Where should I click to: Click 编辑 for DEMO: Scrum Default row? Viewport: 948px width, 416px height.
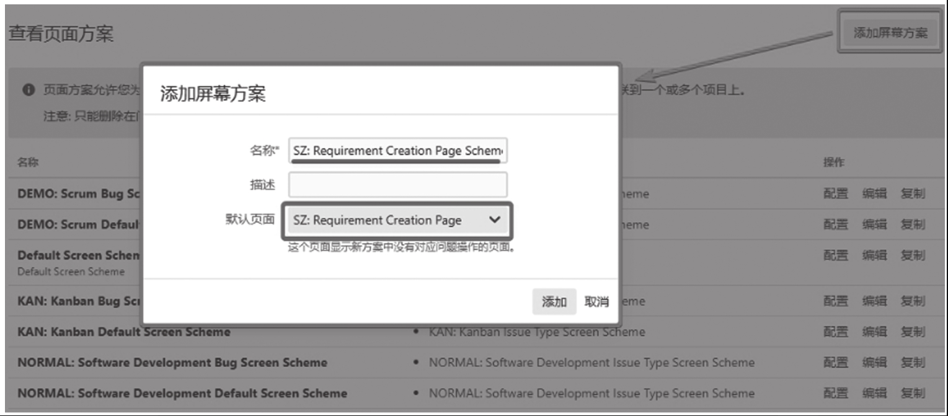pyautogui.click(x=874, y=224)
